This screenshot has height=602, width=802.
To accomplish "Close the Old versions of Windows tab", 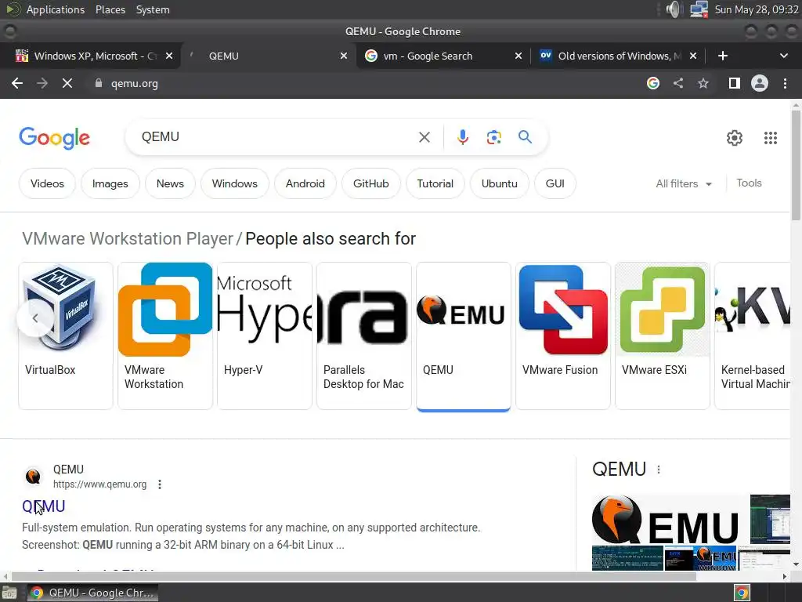I will coord(693,56).
